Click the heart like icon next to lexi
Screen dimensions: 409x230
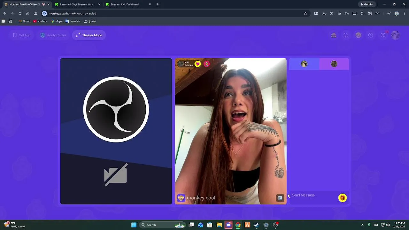(x=198, y=64)
